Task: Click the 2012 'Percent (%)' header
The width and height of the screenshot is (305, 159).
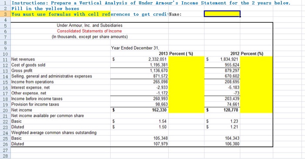Action: (x=252, y=54)
